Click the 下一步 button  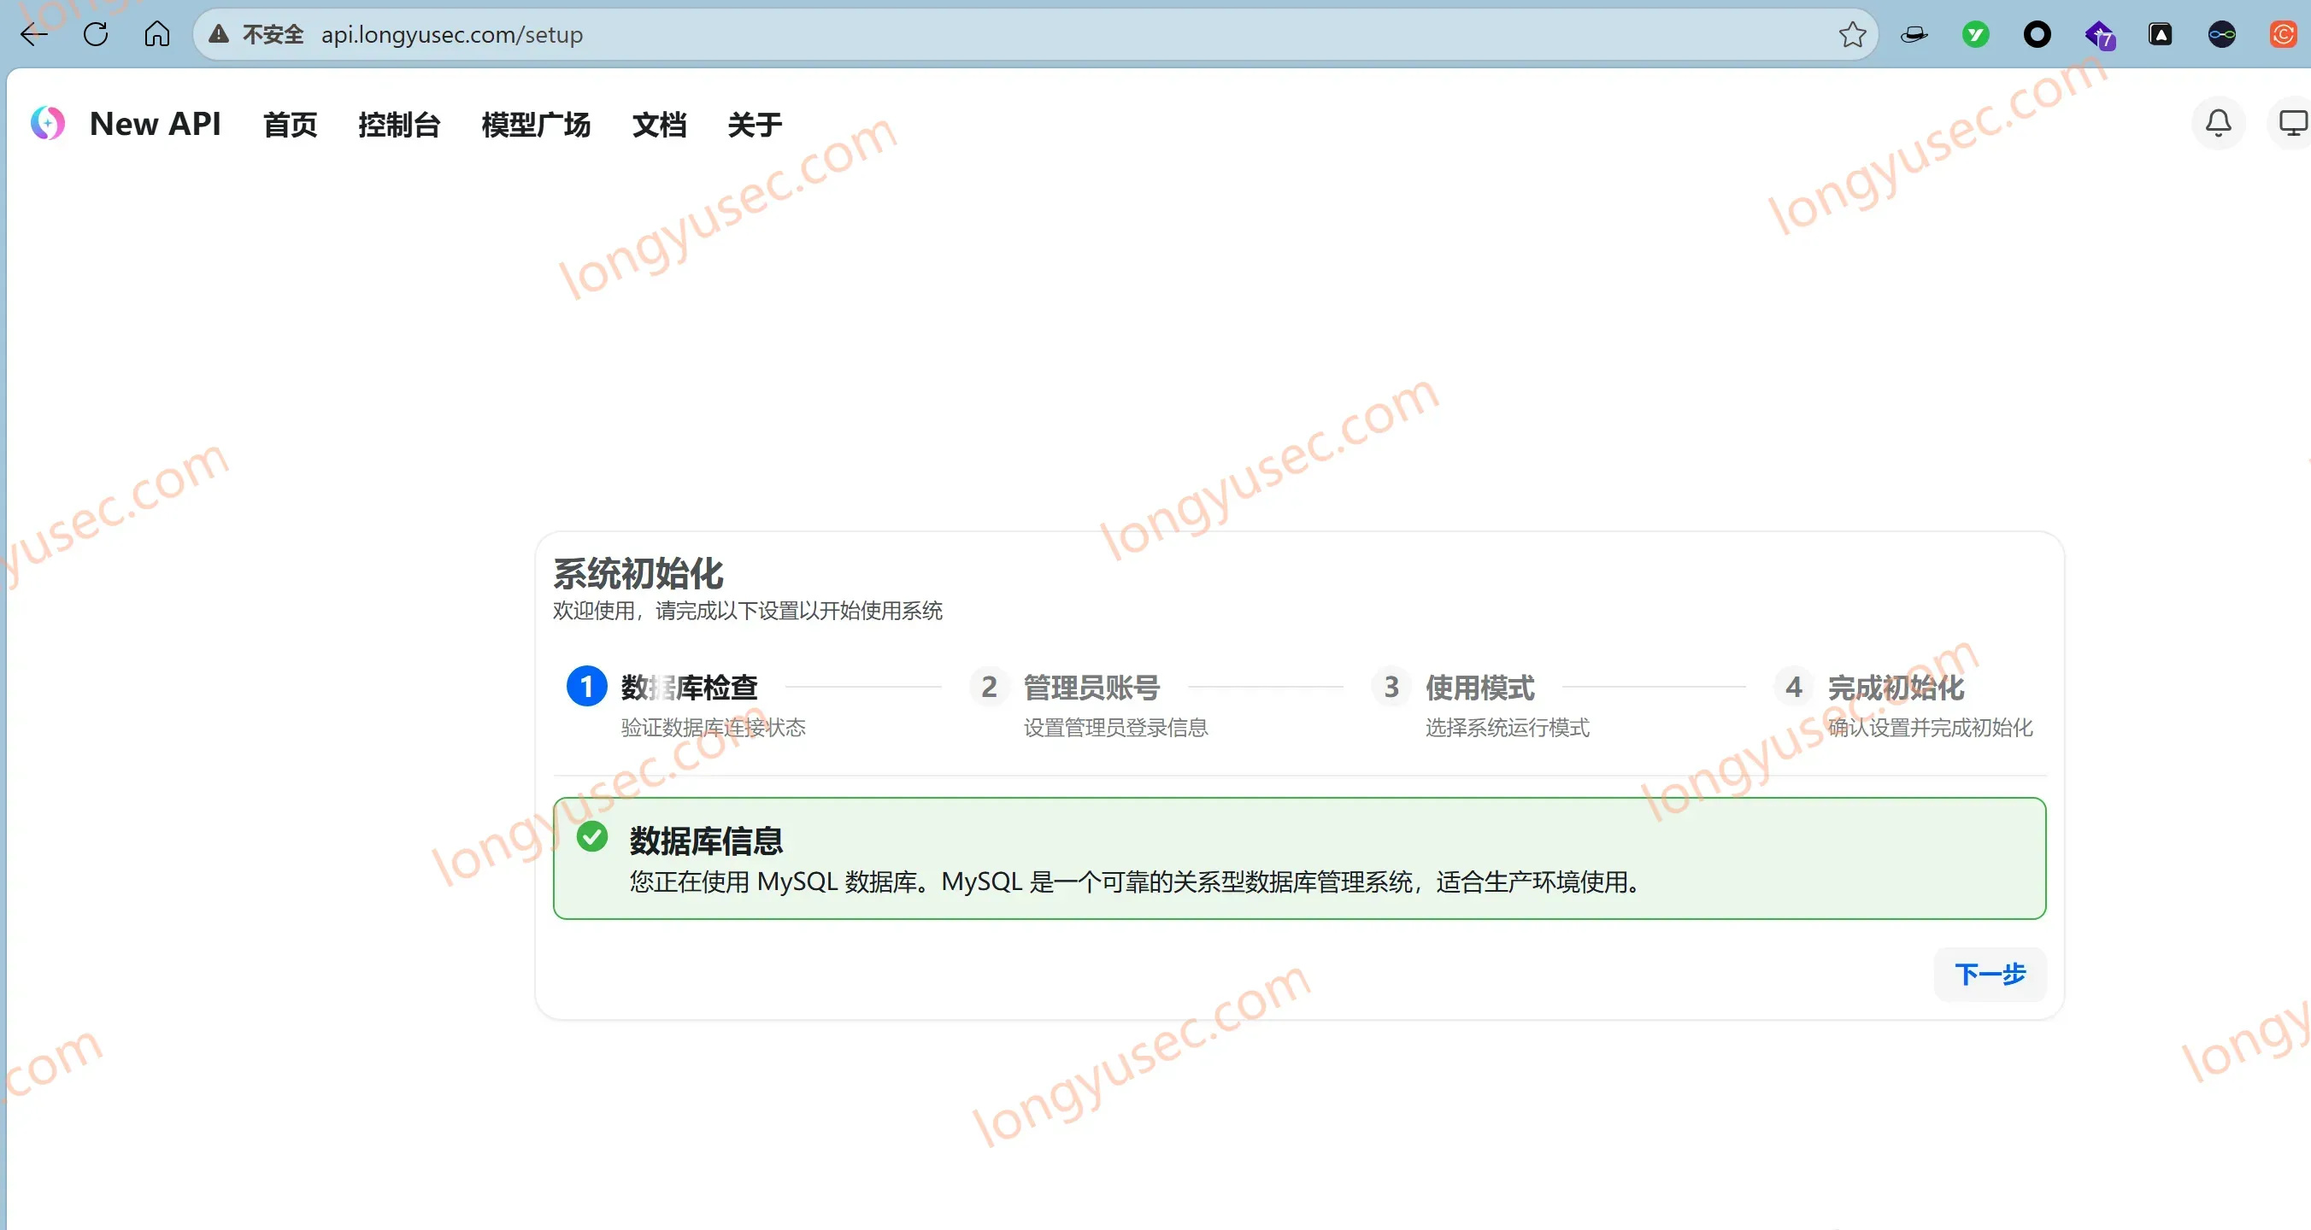click(1990, 975)
